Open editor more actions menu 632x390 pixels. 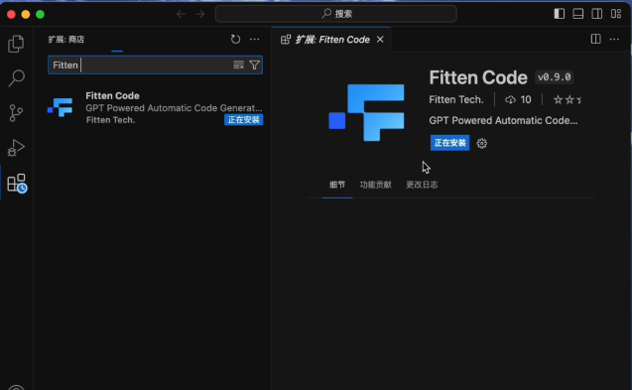(614, 39)
